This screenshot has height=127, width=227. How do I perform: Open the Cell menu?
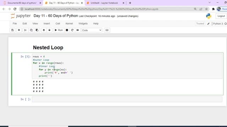[x=58, y=24]
